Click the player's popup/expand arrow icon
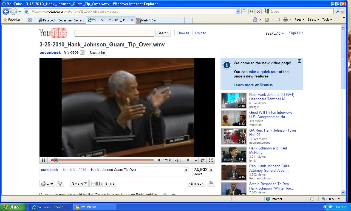 [203, 160]
